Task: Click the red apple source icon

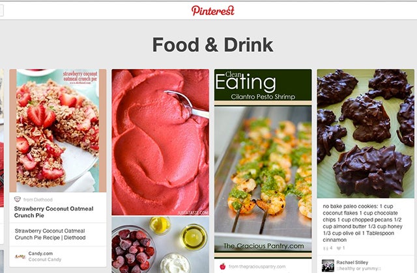Action: [223, 266]
